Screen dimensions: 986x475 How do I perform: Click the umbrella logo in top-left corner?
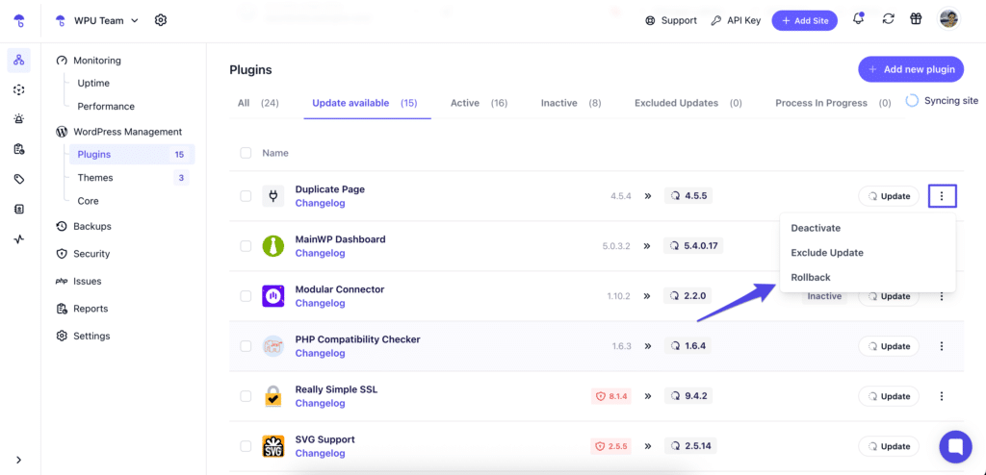(x=19, y=20)
